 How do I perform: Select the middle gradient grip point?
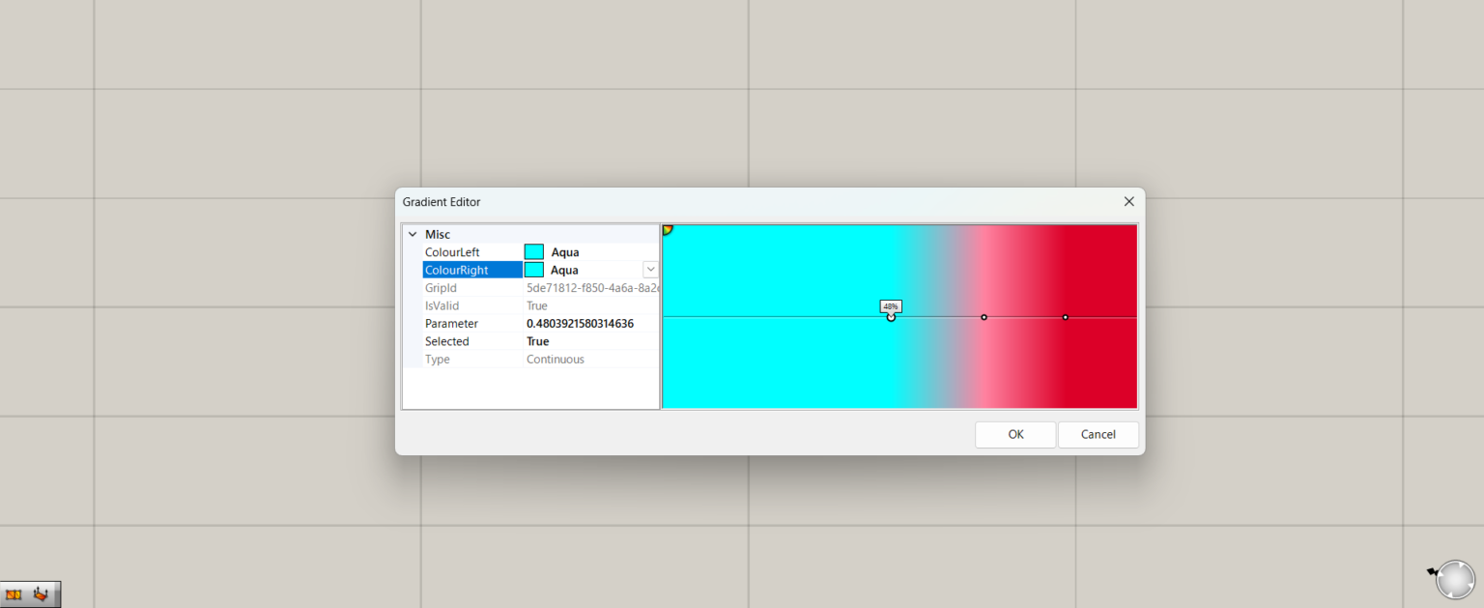(x=984, y=316)
